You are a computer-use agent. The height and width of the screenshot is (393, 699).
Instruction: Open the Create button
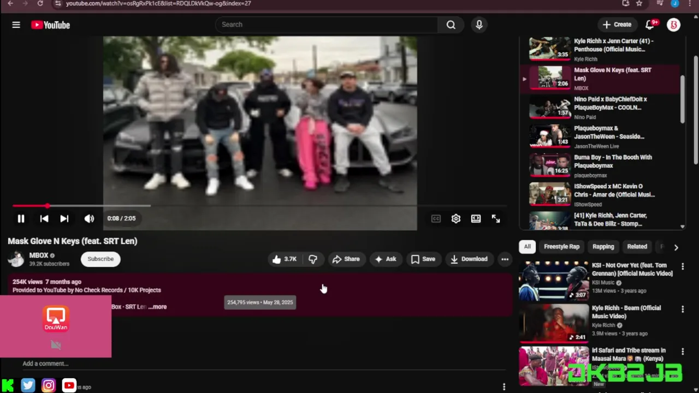[617, 25]
